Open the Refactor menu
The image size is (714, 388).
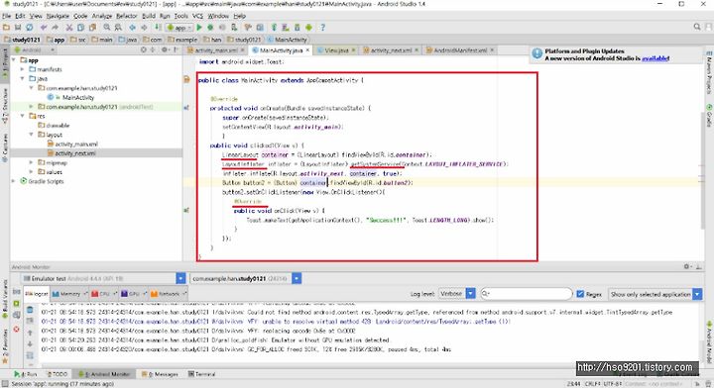(x=127, y=16)
